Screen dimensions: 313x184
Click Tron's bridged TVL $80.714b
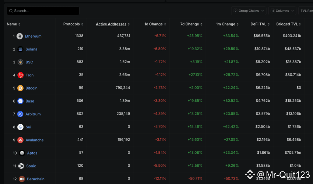[293, 75]
